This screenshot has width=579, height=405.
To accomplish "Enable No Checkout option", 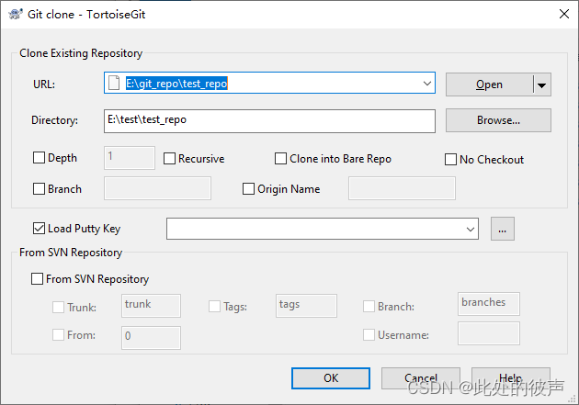I will click(x=451, y=159).
